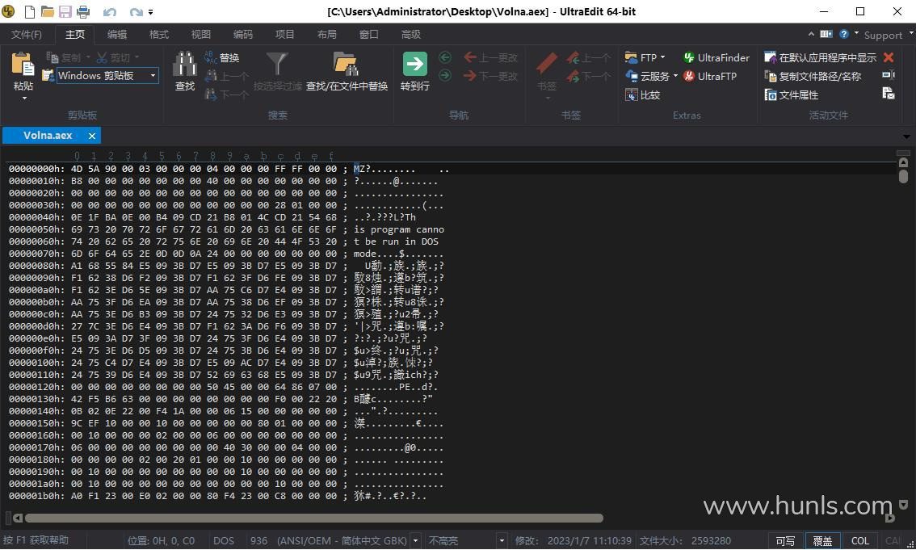Screen dimensions: 916x550
Task: Close the Volna.aex file tab
Action: click(92, 136)
